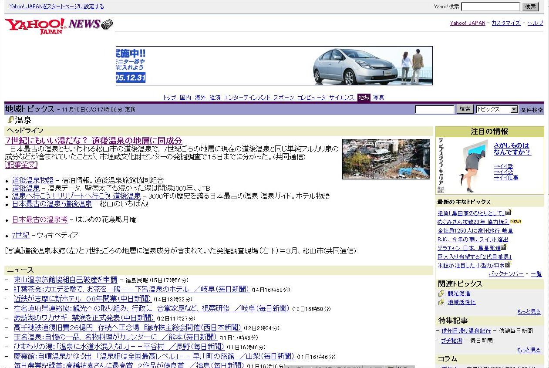Screen dimensions: 549x368
Task: Click 検索 button next to Yahoo!検索 field
Action: pos(530,7)
